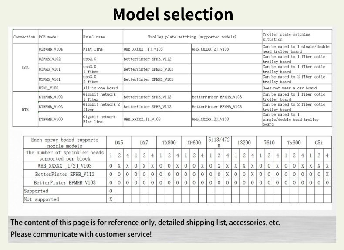This screenshot has height=250, width=344.
Task: Click the "PCB model" column header
Action: coord(48,37)
